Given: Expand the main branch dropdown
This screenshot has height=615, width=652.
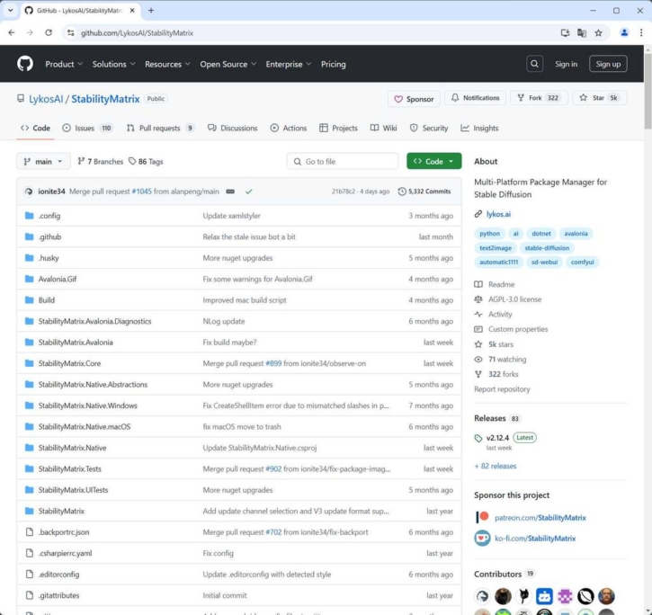Looking at the screenshot, I should (43, 162).
